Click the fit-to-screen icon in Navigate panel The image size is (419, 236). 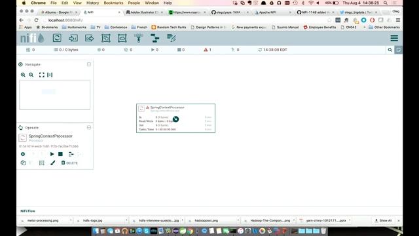[42, 75]
